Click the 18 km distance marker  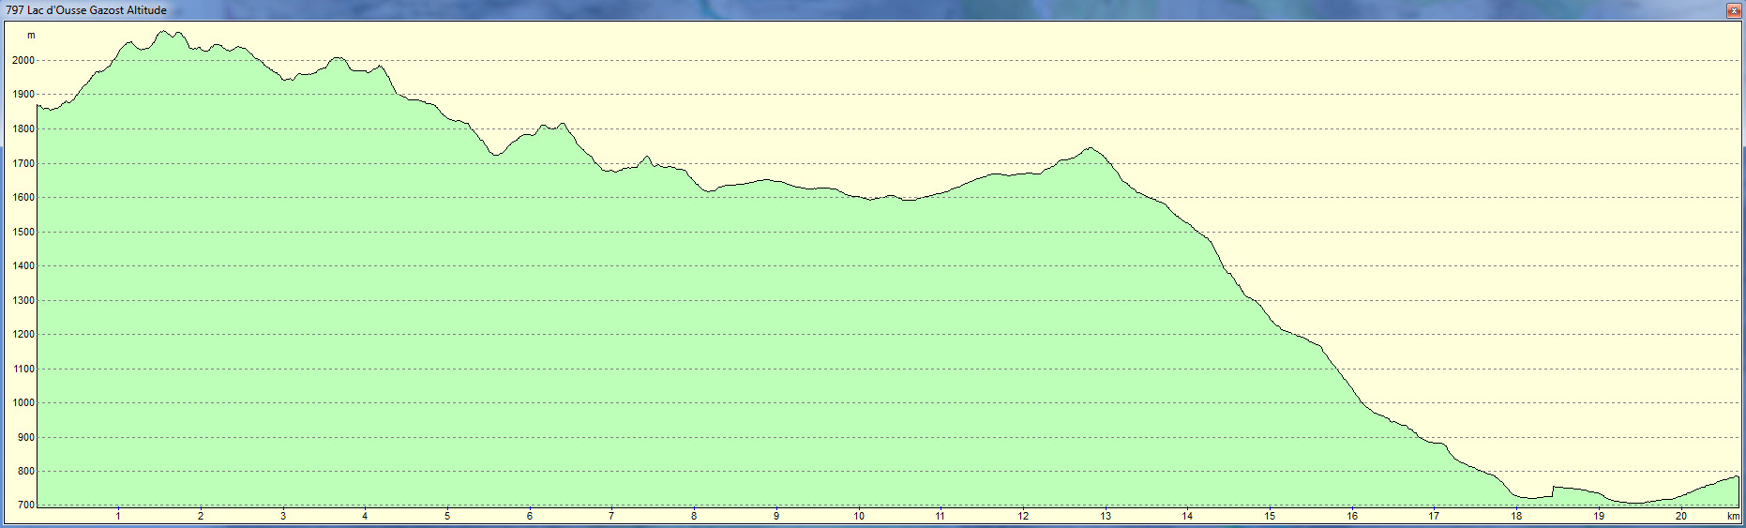[1516, 516]
